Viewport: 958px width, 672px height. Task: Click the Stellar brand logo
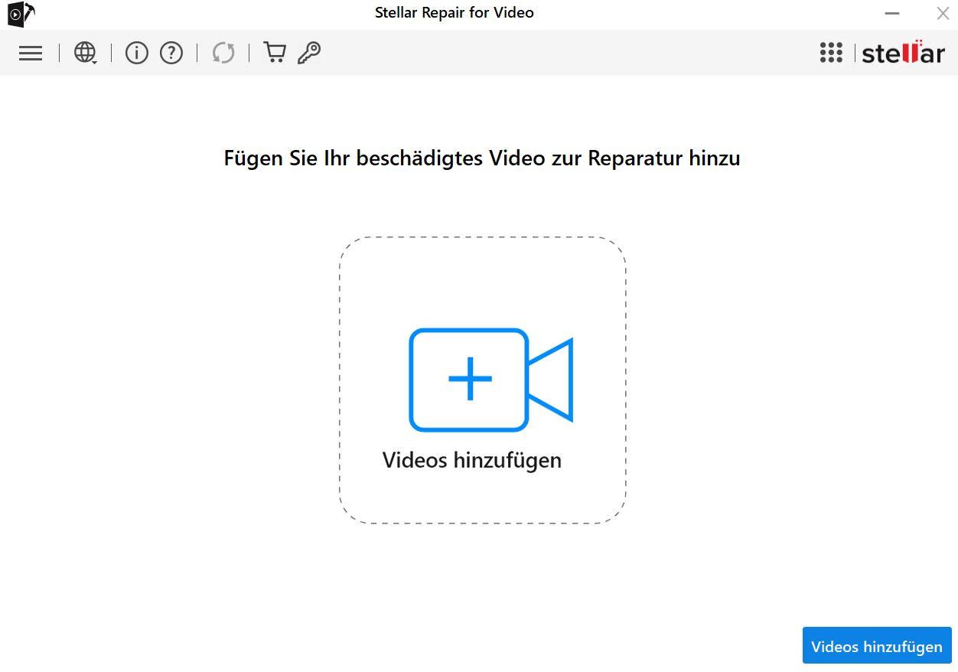coord(903,52)
